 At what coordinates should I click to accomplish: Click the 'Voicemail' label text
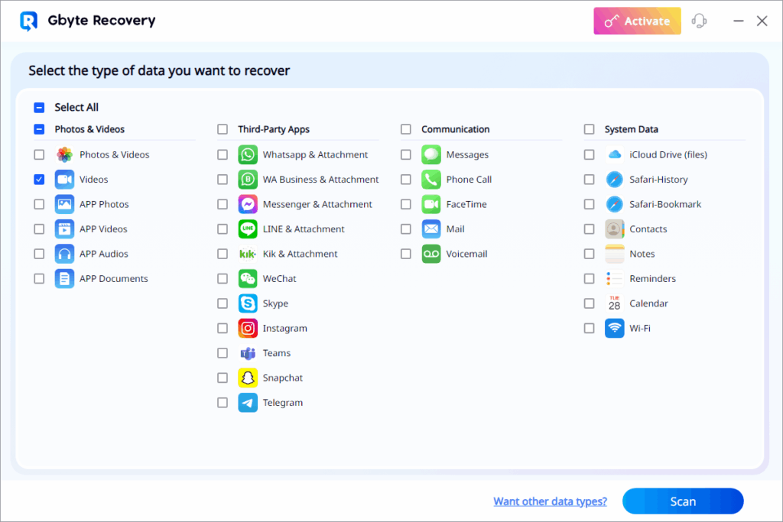[466, 254]
